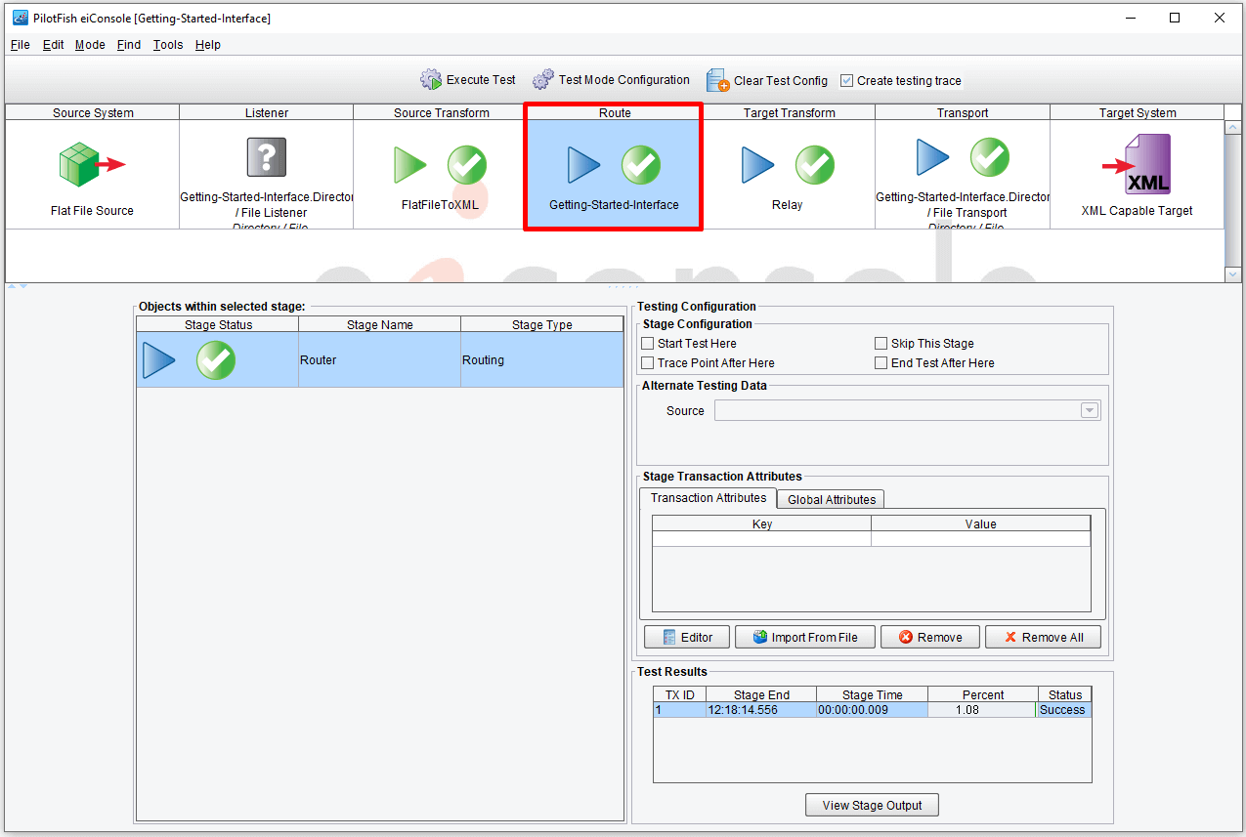
Task: Open the File menu
Action: click(x=20, y=45)
